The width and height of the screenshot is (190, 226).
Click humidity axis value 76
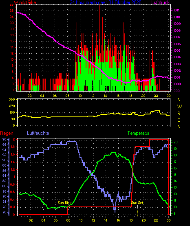[x=4, y=196]
